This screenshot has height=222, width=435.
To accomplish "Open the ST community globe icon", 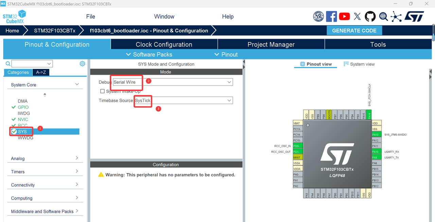I will (383, 16).
